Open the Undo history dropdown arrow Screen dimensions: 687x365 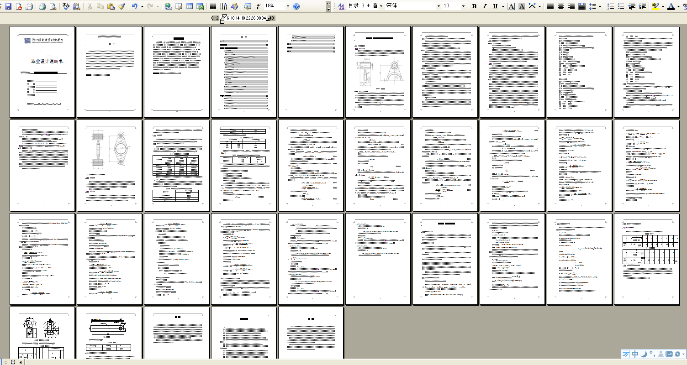pos(142,6)
